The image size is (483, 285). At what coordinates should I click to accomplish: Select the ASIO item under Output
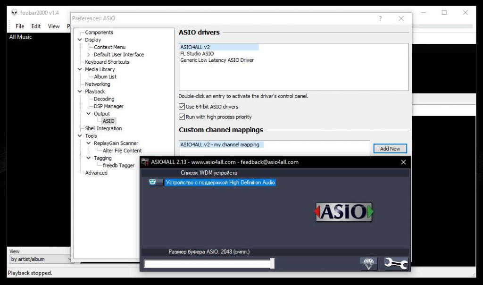(108, 121)
